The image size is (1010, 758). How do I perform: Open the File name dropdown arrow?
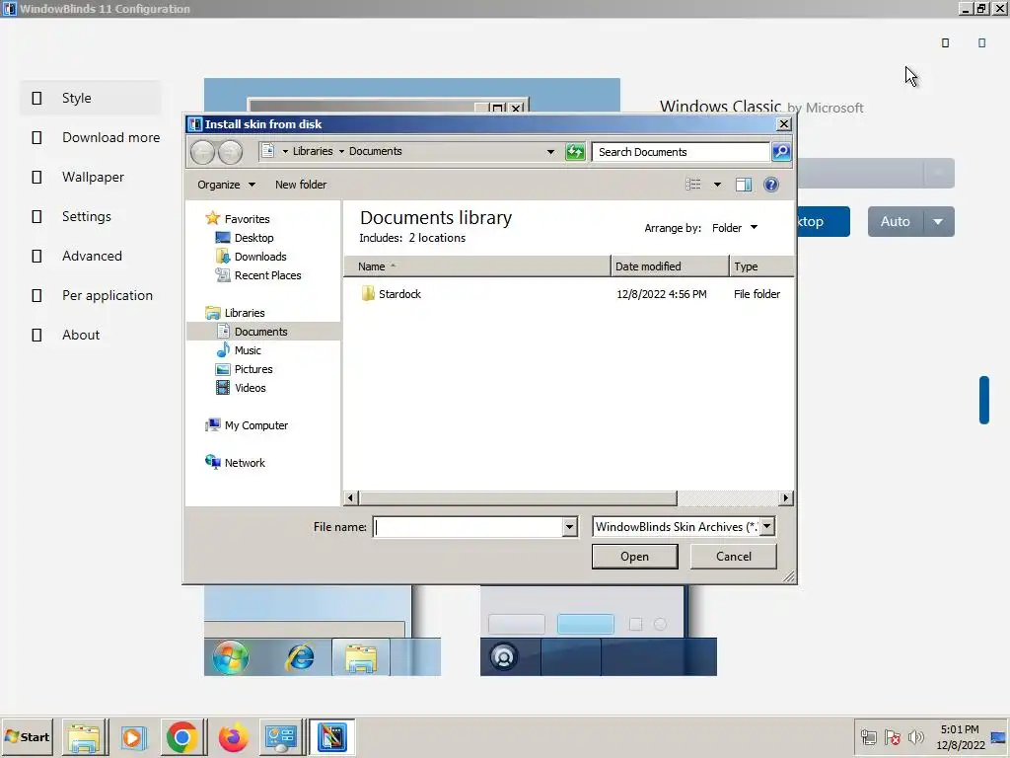(x=569, y=527)
